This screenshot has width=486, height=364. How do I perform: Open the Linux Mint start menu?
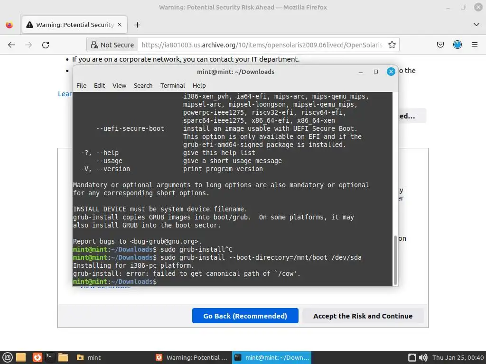[8, 357]
